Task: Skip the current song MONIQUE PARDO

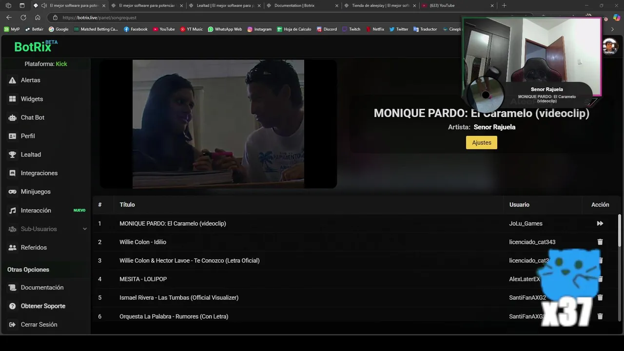Action: 600,223
